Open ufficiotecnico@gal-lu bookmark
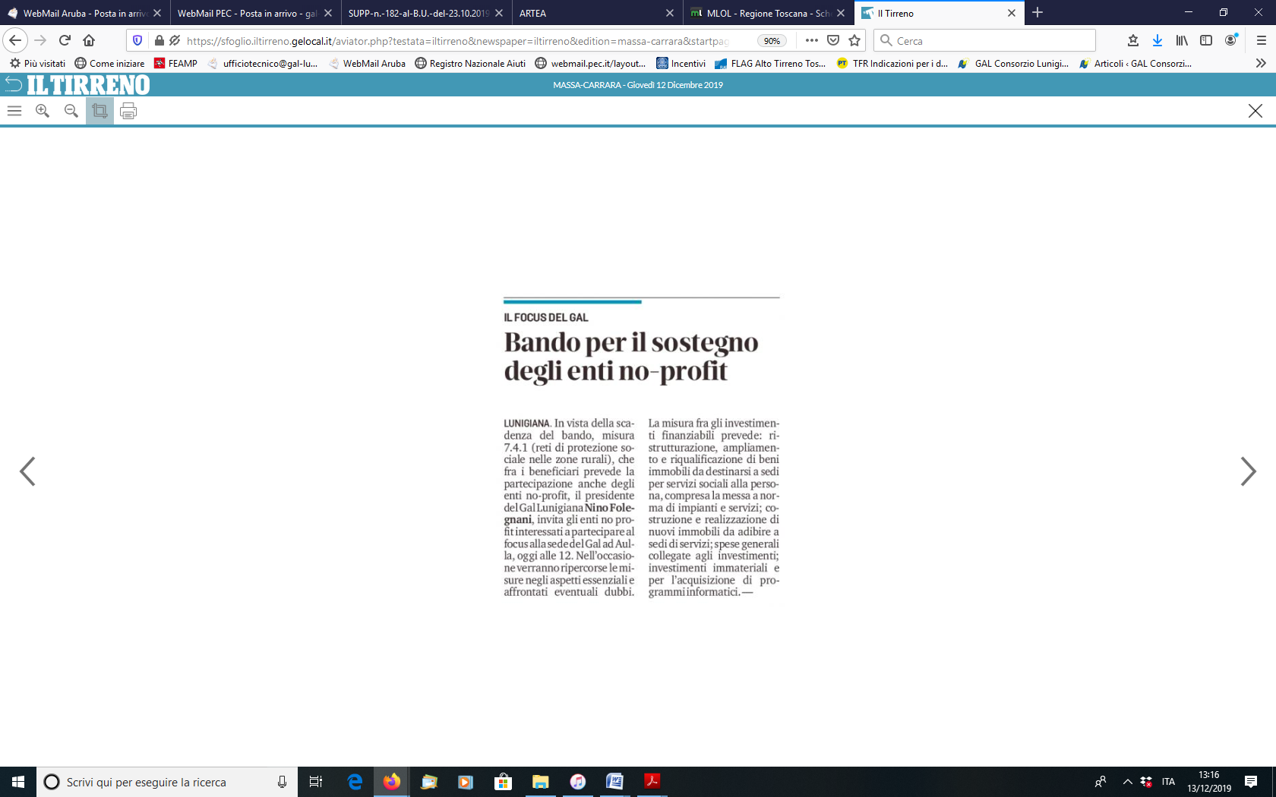1276x797 pixels. [263, 63]
